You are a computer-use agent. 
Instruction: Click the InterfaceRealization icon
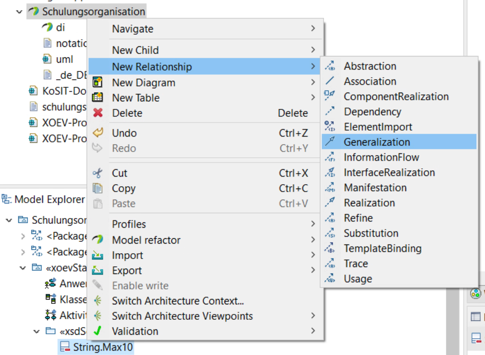click(330, 172)
